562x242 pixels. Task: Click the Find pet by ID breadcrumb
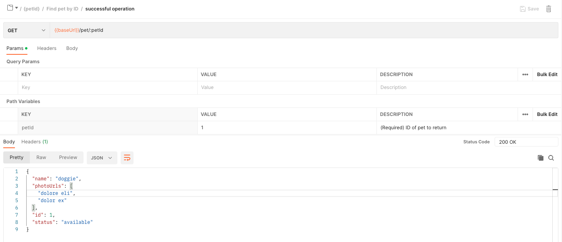tap(62, 9)
